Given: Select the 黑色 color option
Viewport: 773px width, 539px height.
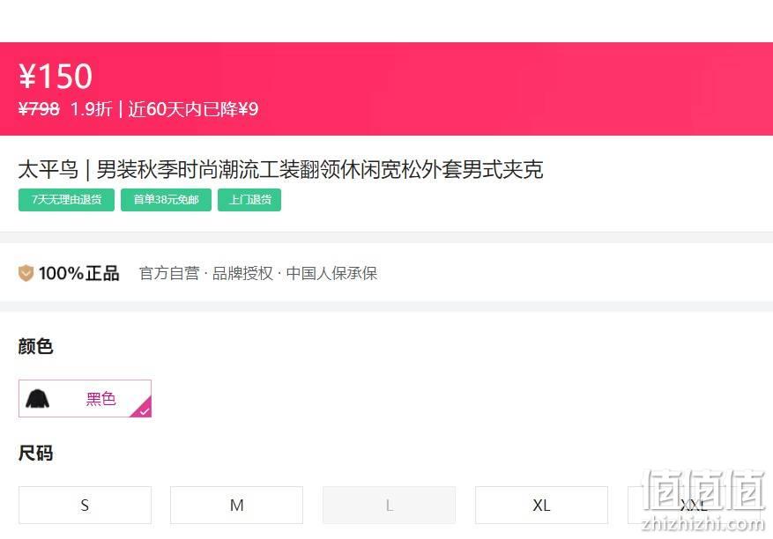Looking at the screenshot, I should pyautogui.click(x=85, y=399).
